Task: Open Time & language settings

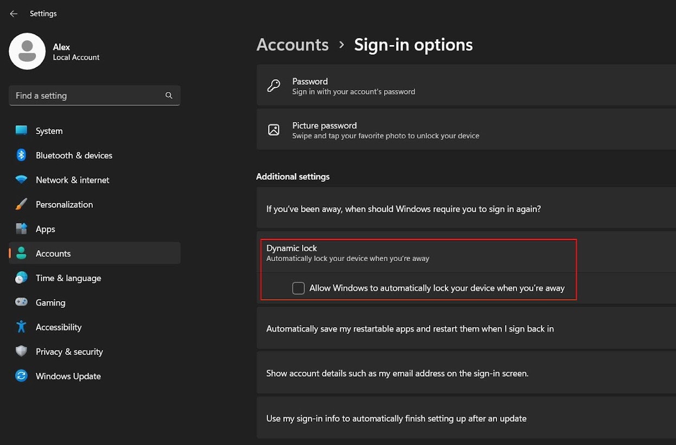Action: 68,278
